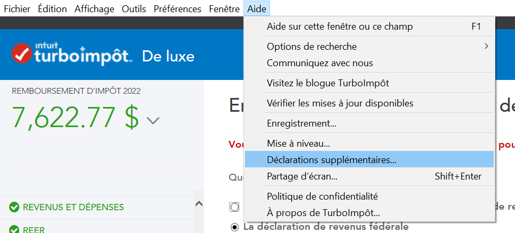Open the Préférences menu
Screen dimensions: 515x233
pos(178,8)
